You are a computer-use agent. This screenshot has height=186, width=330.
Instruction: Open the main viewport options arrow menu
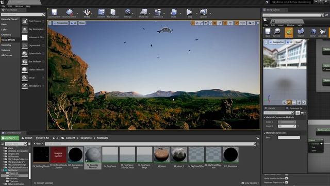(50, 23)
